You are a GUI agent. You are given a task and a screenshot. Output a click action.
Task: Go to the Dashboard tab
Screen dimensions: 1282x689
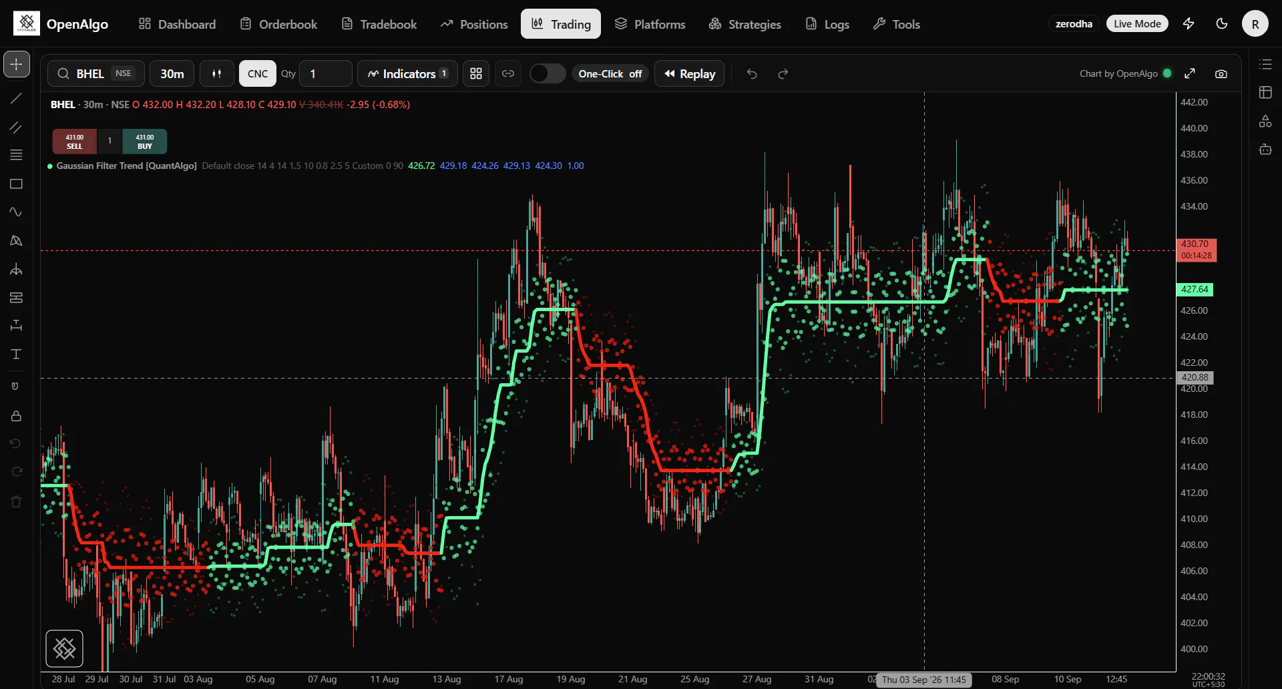177,24
